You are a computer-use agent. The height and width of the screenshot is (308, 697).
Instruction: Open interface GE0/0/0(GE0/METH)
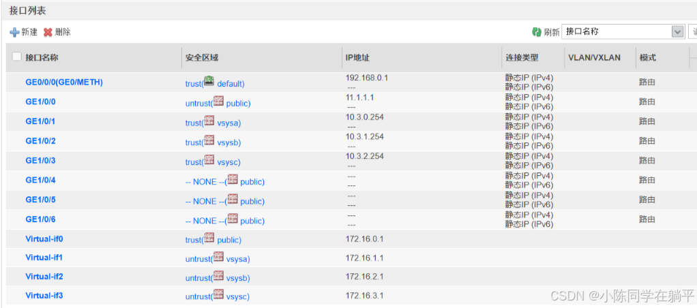tap(64, 82)
